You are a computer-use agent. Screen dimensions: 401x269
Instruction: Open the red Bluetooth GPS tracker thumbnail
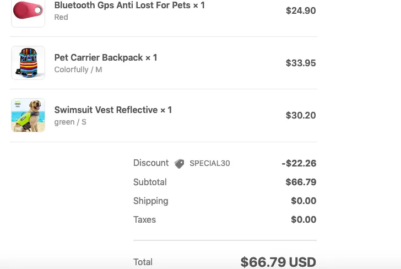click(x=28, y=13)
